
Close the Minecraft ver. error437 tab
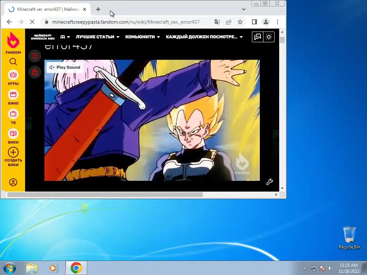(x=85, y=9)
